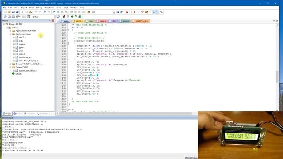Pin the Project panel with pushpin icon
The height and width of the screenshot is (159, 283).
click(x=50, y=21)
